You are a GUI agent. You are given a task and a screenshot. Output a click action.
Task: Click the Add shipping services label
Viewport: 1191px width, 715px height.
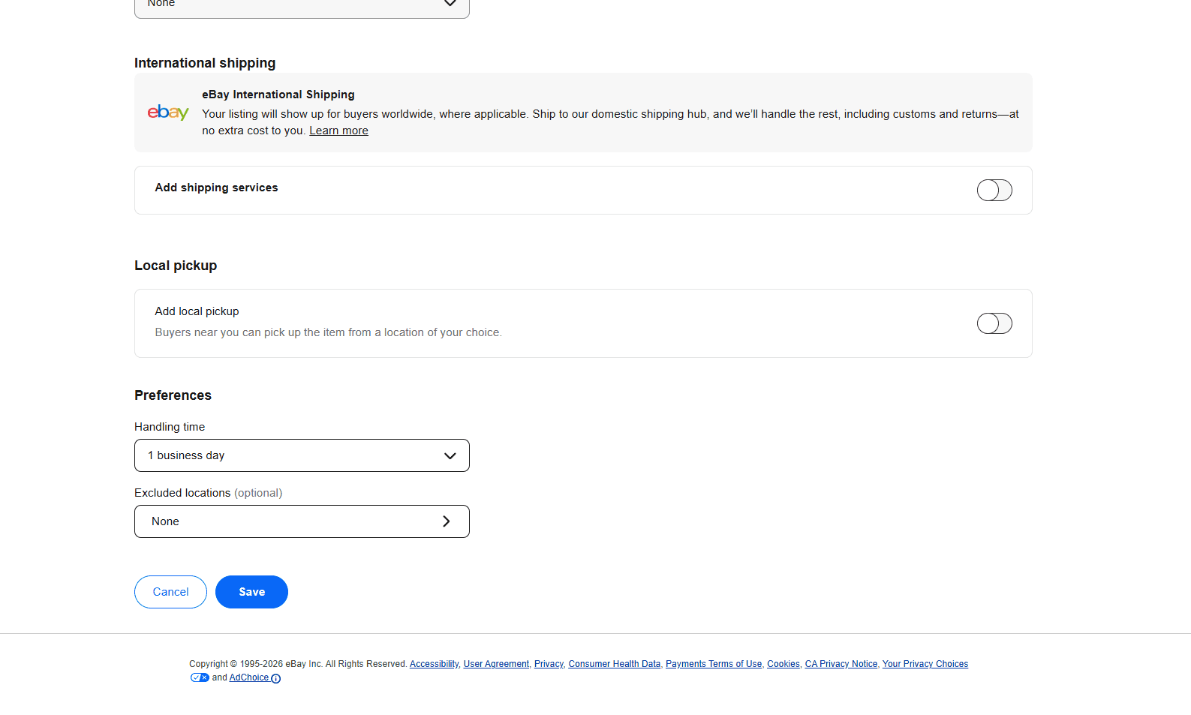pos(216,188)
